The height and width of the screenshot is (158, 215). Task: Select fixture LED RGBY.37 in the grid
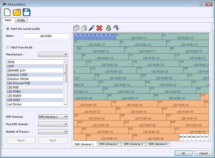[130, 97]
